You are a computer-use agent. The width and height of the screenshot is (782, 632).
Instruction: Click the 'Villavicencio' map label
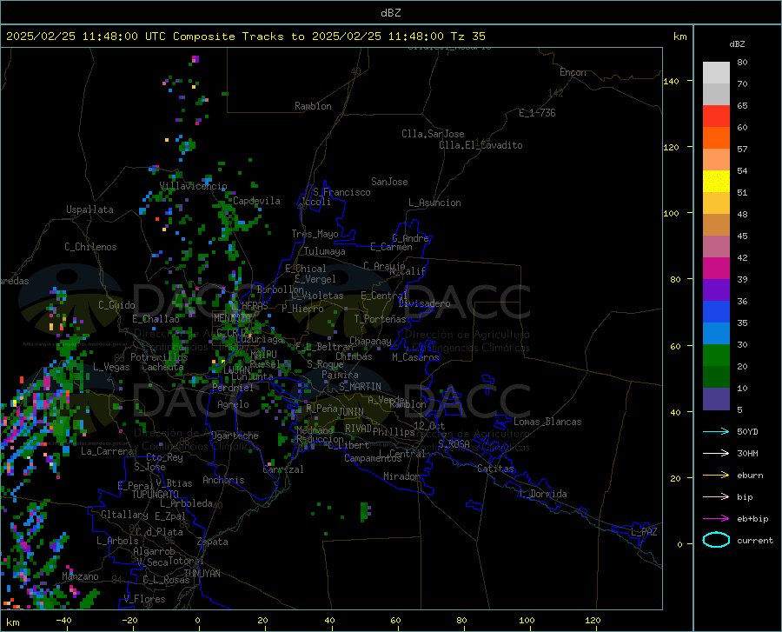tap(193, 186)
